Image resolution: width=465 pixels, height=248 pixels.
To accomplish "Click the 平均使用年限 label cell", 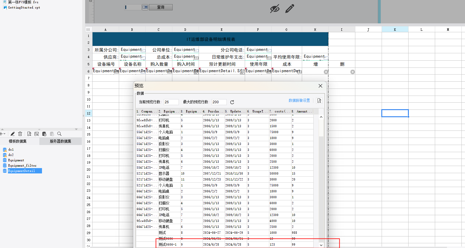I will point(287,57).
